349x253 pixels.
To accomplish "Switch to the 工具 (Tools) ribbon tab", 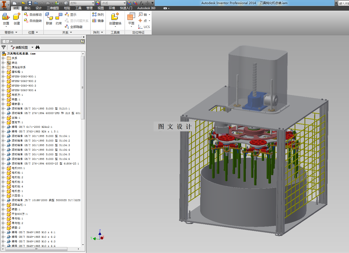I will (x=78, y=8).
